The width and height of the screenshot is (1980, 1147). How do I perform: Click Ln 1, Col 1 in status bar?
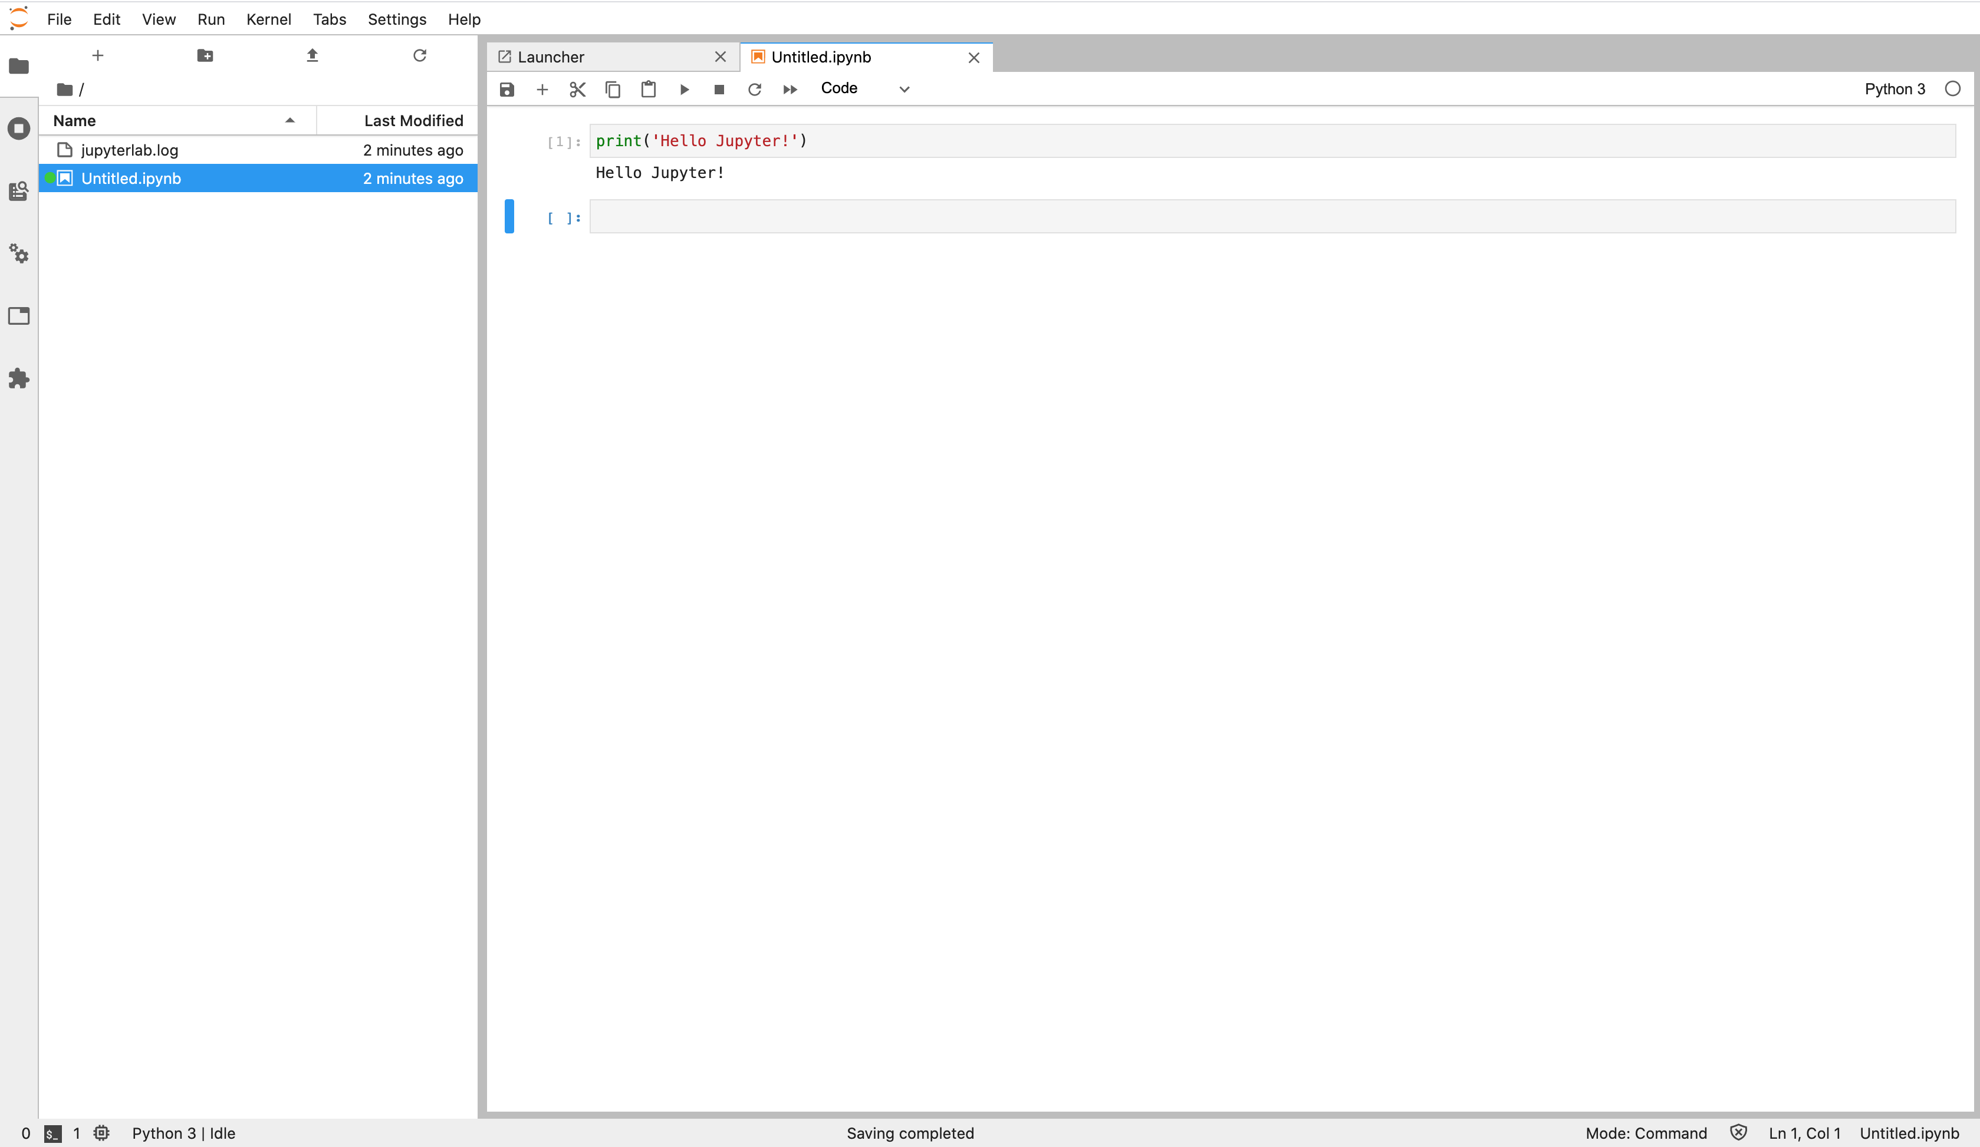1804,1133
